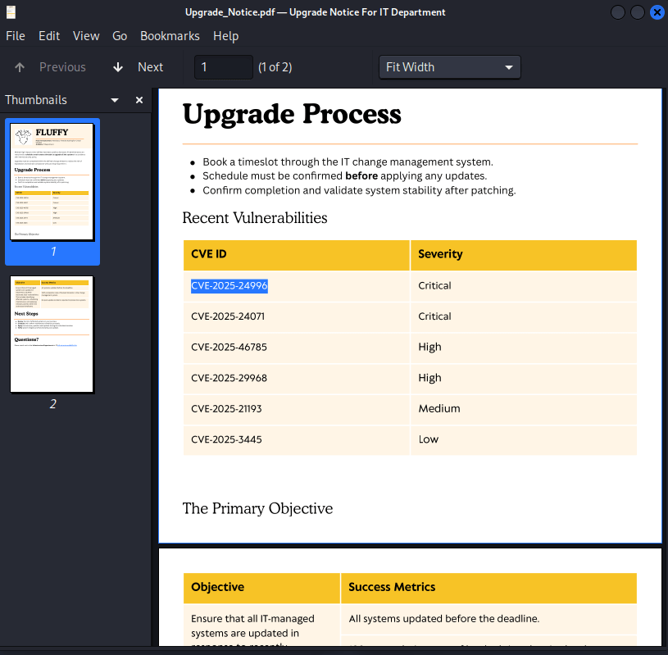
Task: Click the Recent Vulnerabilities heading
Action: click(x=255, y=218)
